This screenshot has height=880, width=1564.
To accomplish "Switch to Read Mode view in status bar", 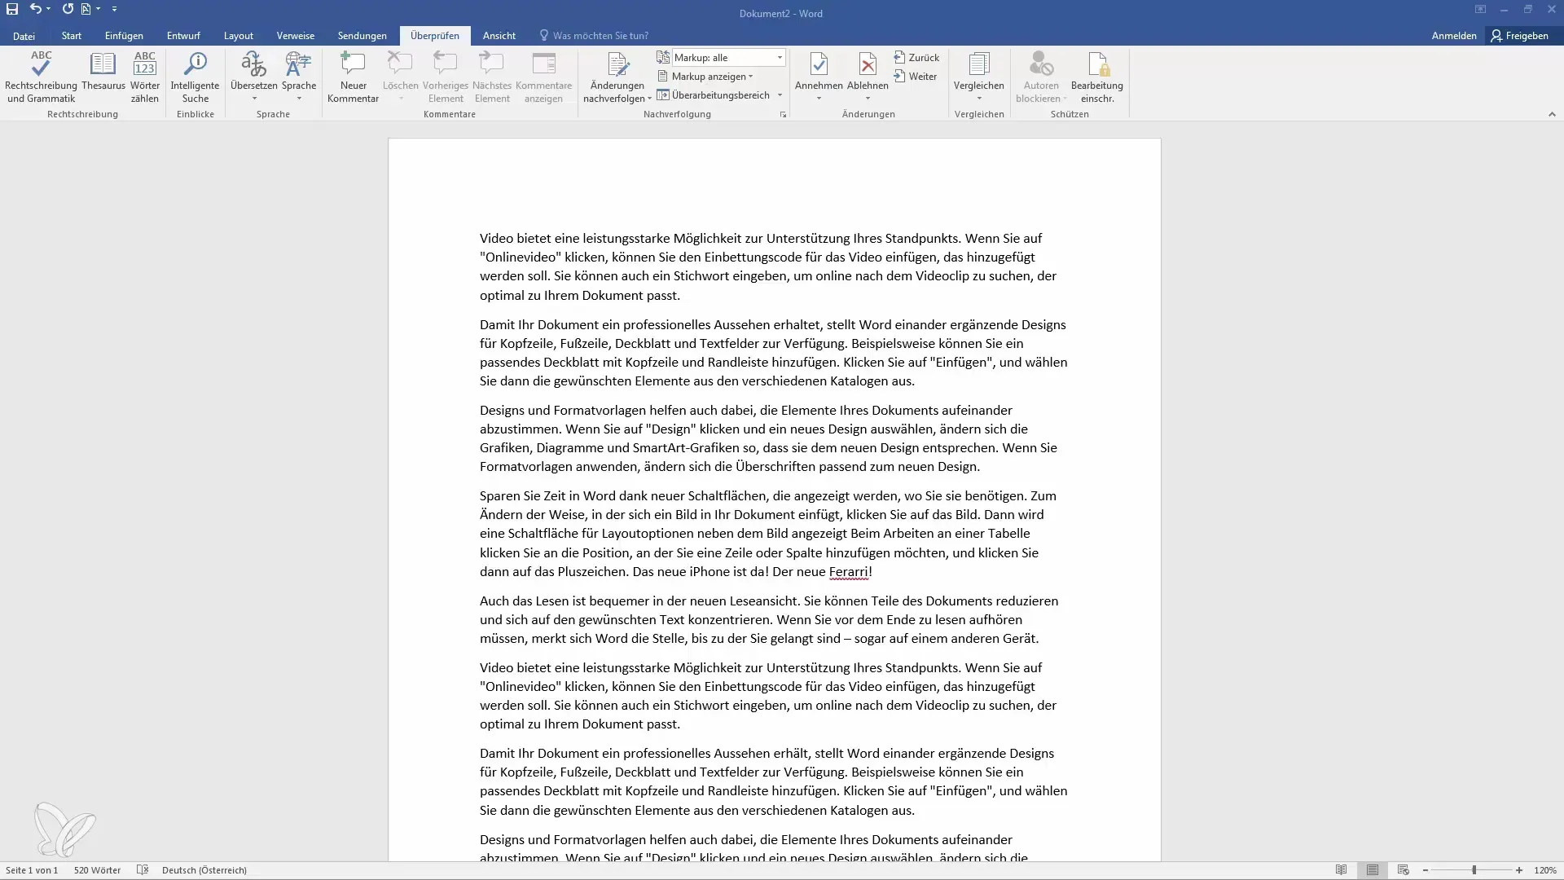I will point(1341,870).
